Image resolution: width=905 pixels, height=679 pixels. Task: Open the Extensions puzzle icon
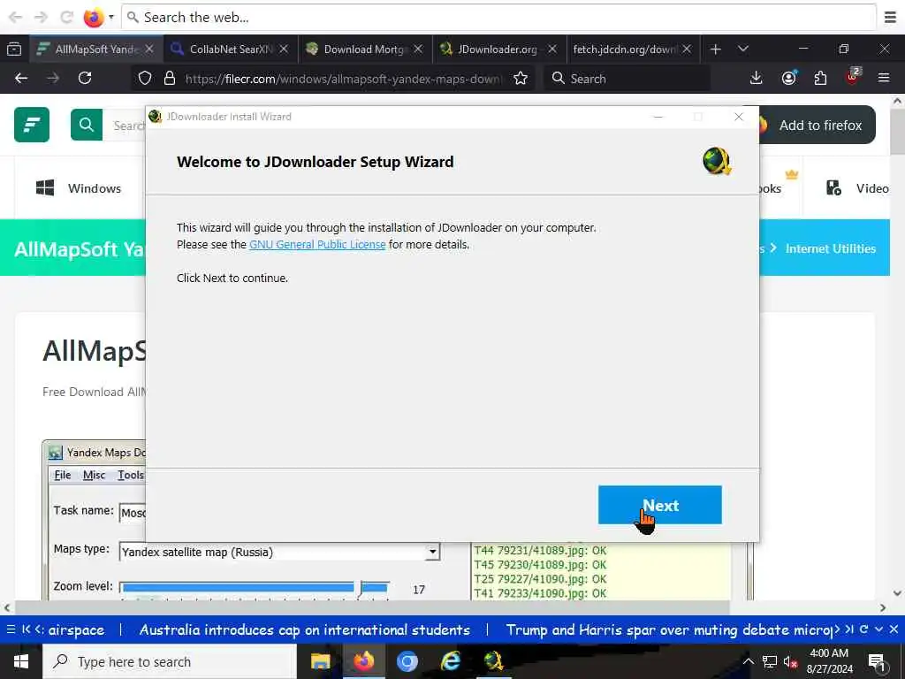tap(820, 78)
